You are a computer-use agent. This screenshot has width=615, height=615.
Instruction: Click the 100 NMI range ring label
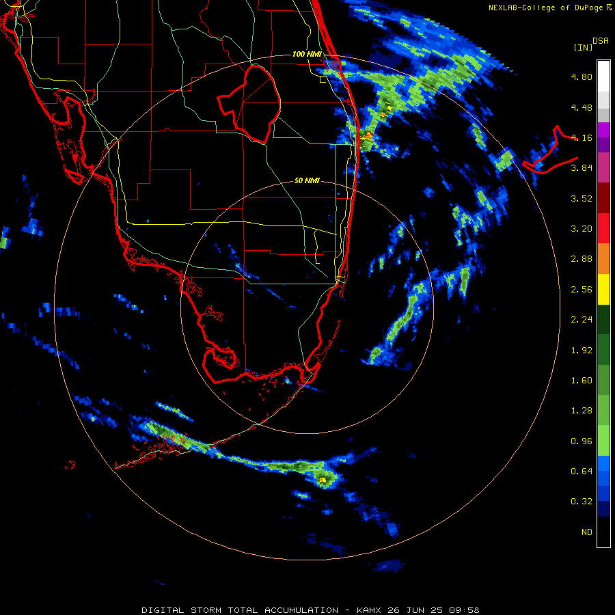(307, 54)
